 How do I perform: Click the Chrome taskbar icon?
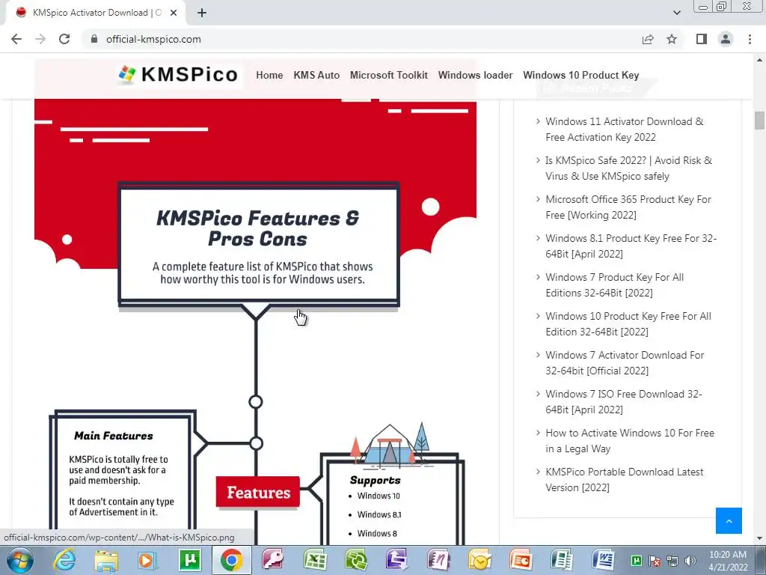[x=232, y=560]
